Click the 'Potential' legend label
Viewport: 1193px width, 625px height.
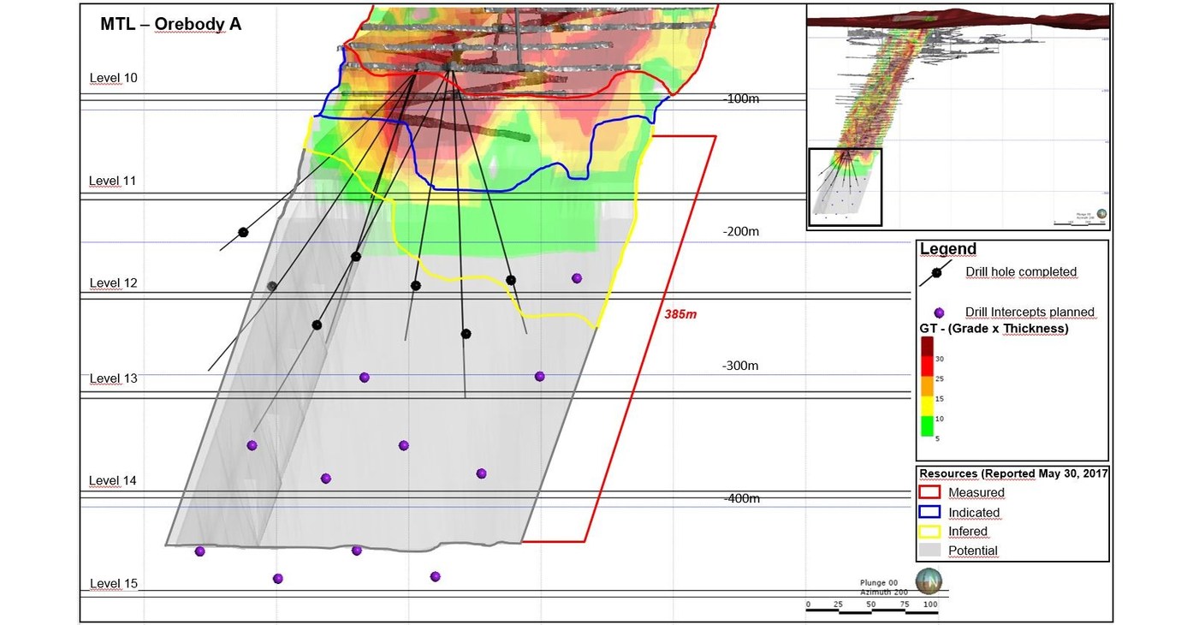[x=973, y=551]
